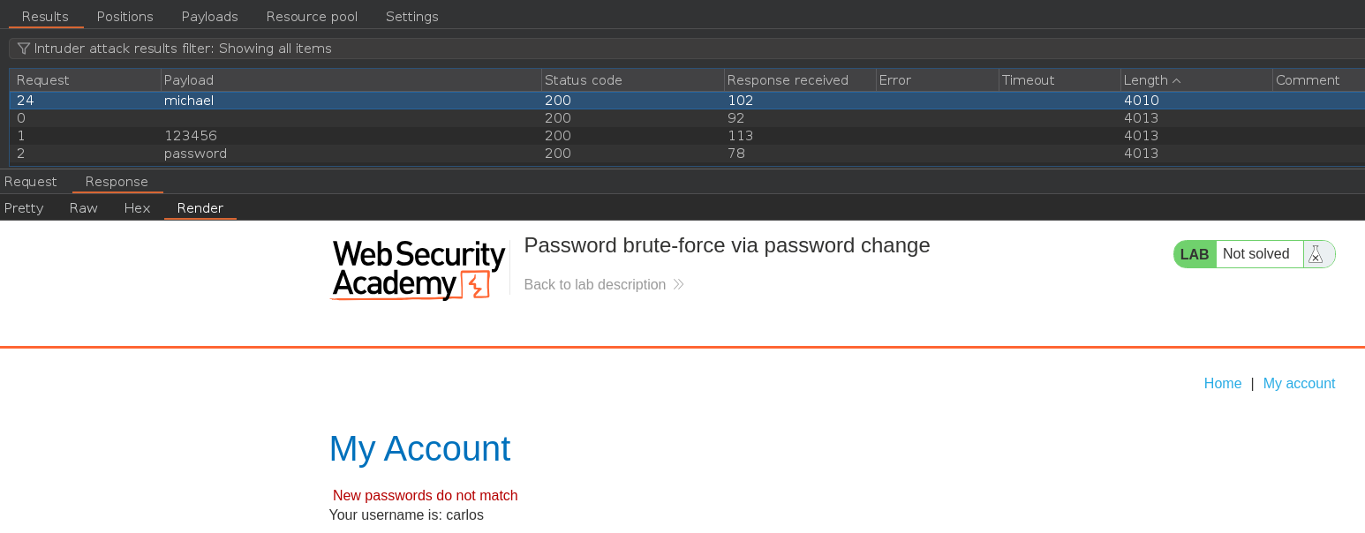Image resolution: width=1365 pixels, height=533 pixels.
Task: Sort results by Status code column
Action: pos(583,80)
